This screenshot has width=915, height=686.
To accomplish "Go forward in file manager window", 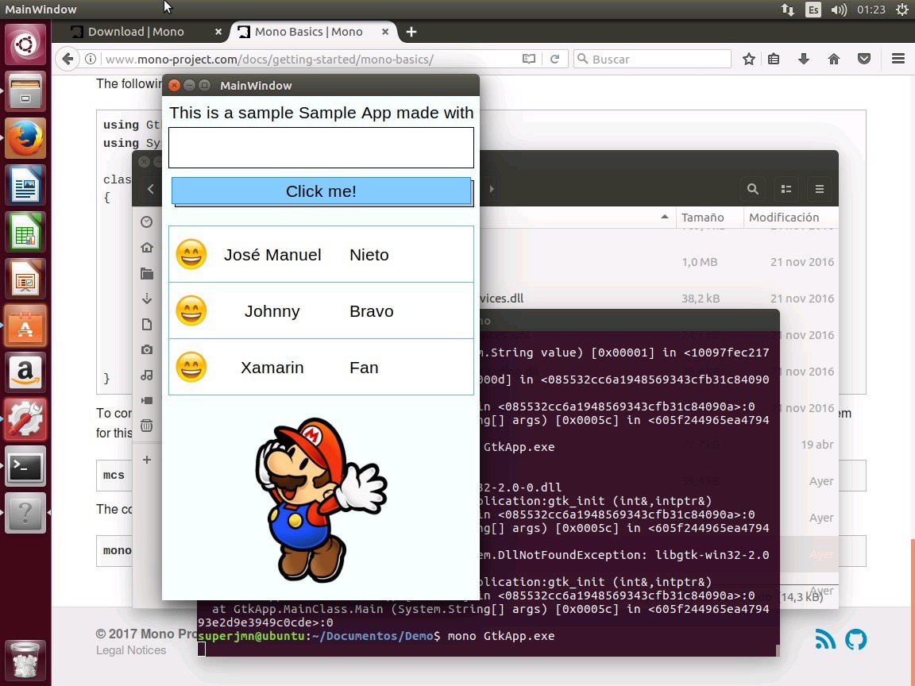I will point(492,189).
